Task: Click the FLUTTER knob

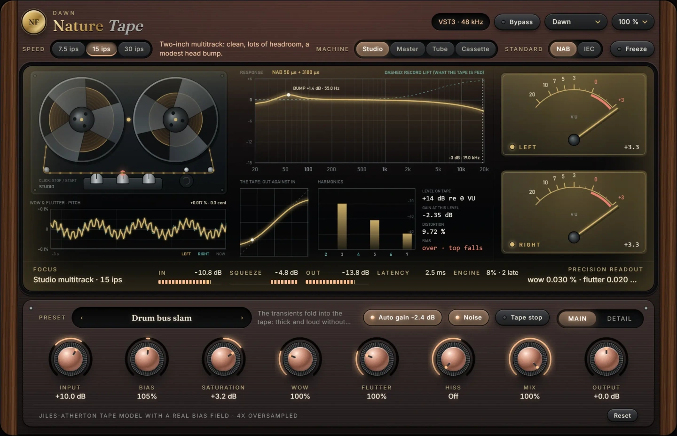Action: [377, 359]
